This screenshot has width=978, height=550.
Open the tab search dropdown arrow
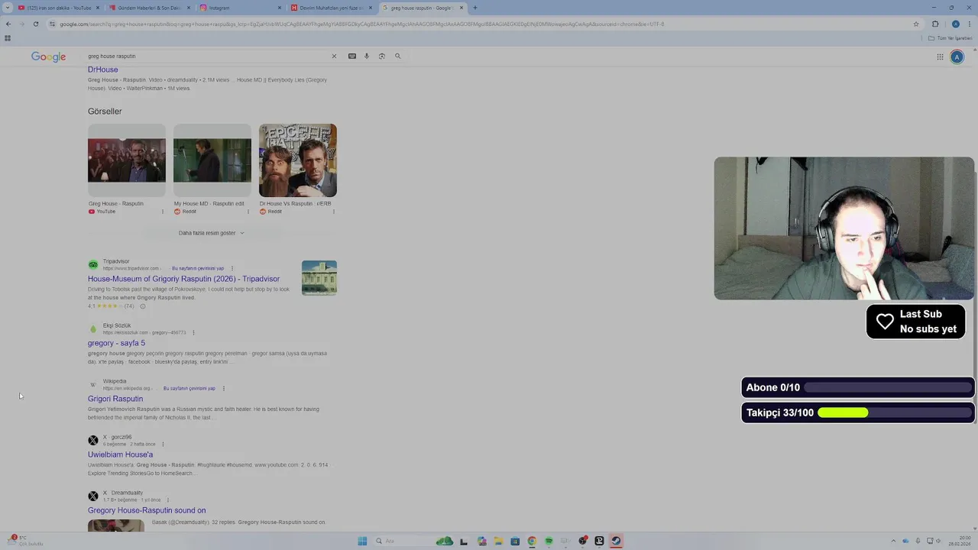coord(8,8)
